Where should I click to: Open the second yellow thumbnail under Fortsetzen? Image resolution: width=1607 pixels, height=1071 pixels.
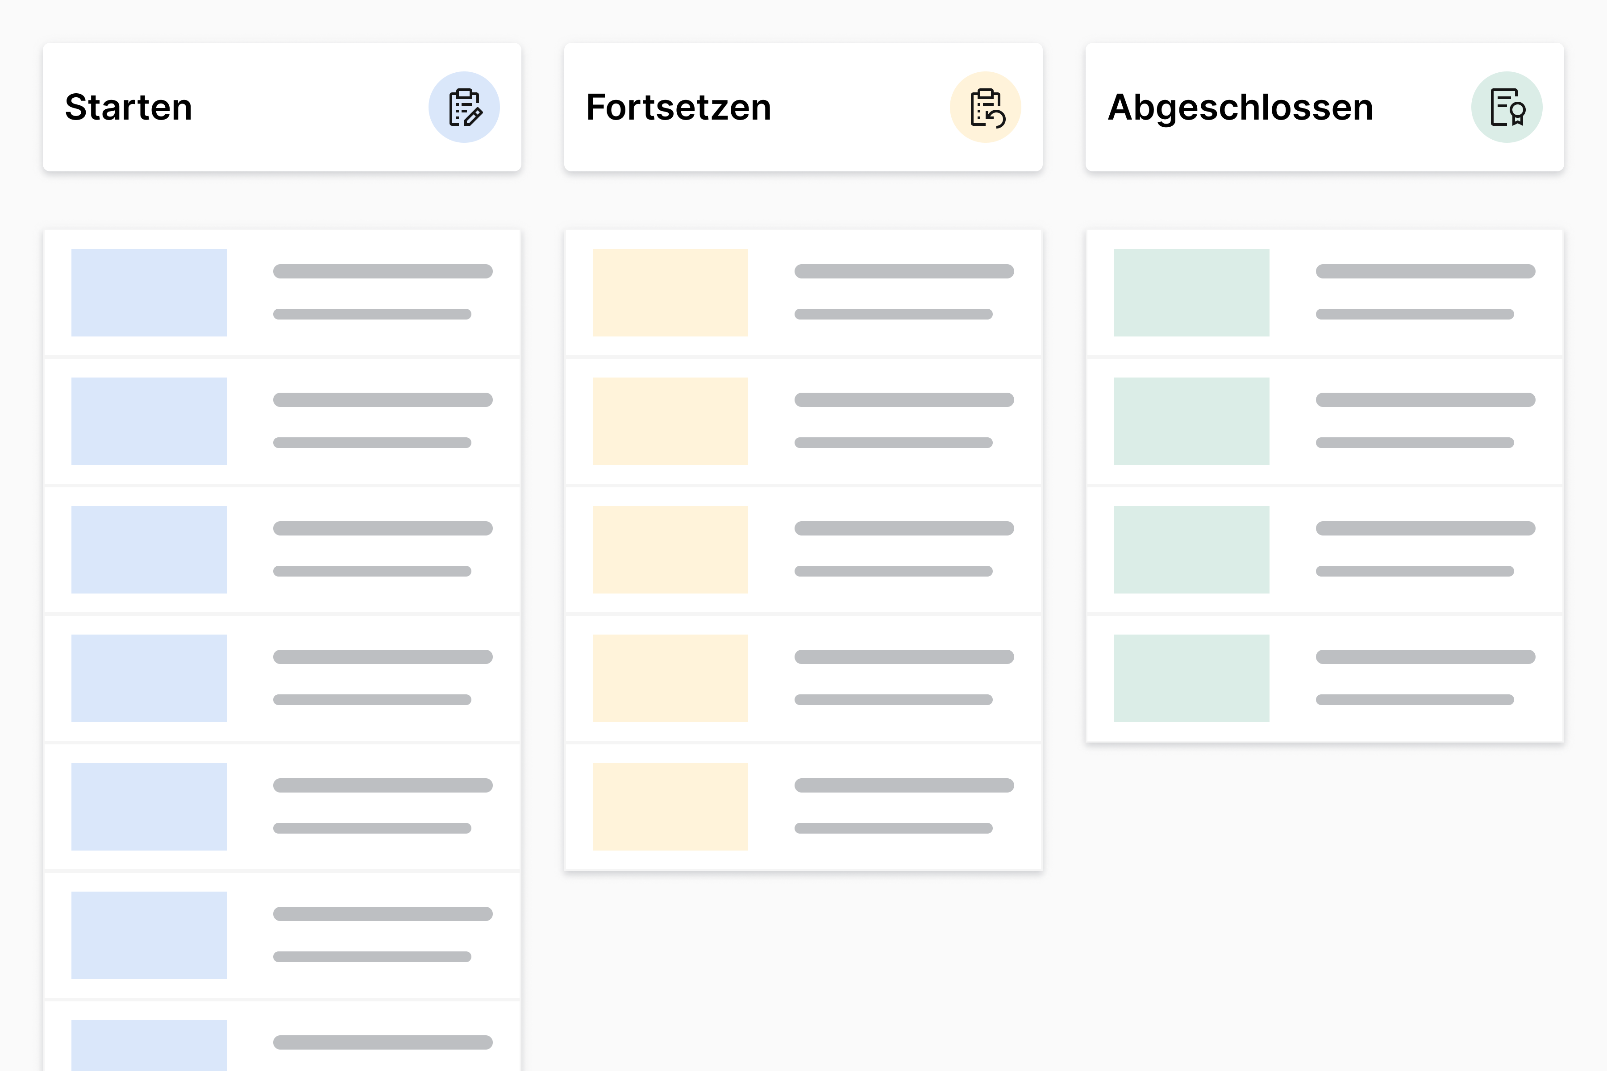coord(670,421)
